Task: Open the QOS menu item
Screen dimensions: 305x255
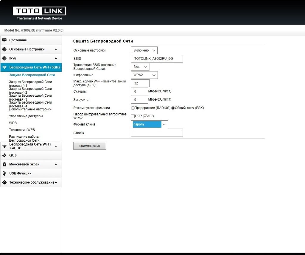Action: point(31,155)
